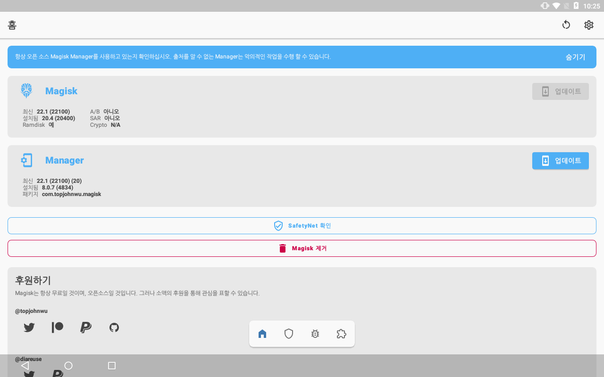This screenshot has height=377, width=604.
Task: Switch to the Superuser shield tab
Action: [x=289, y=334]
